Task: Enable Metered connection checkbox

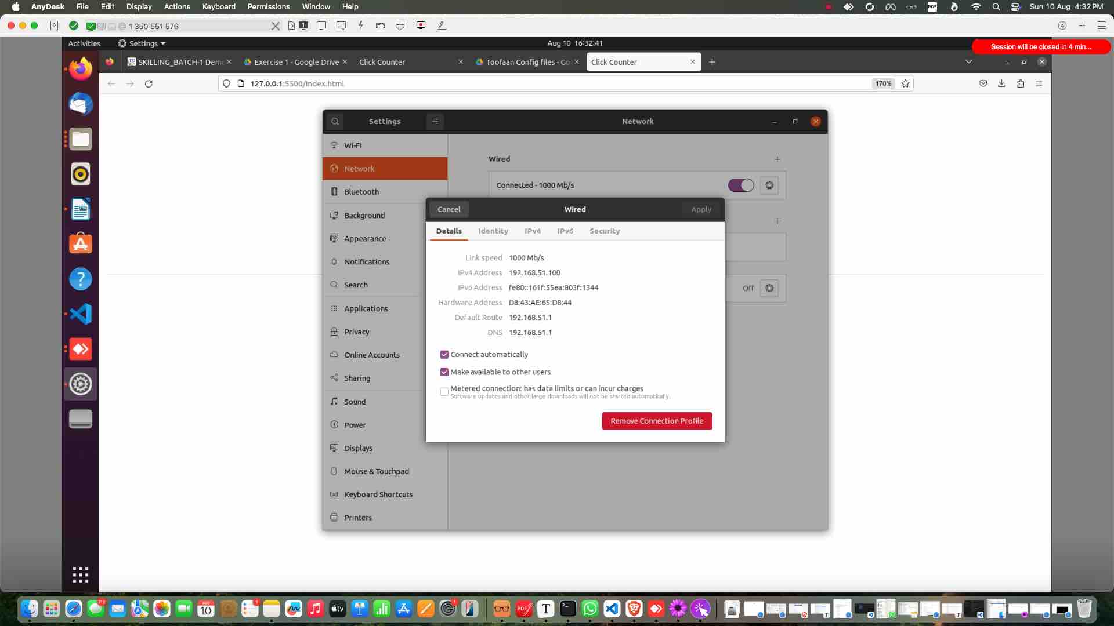Action: [444, 391]
